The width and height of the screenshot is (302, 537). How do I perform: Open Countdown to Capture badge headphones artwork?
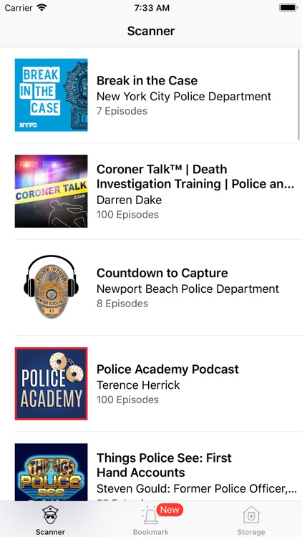click(x=51, y=287)
